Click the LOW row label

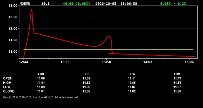point(7,87)
